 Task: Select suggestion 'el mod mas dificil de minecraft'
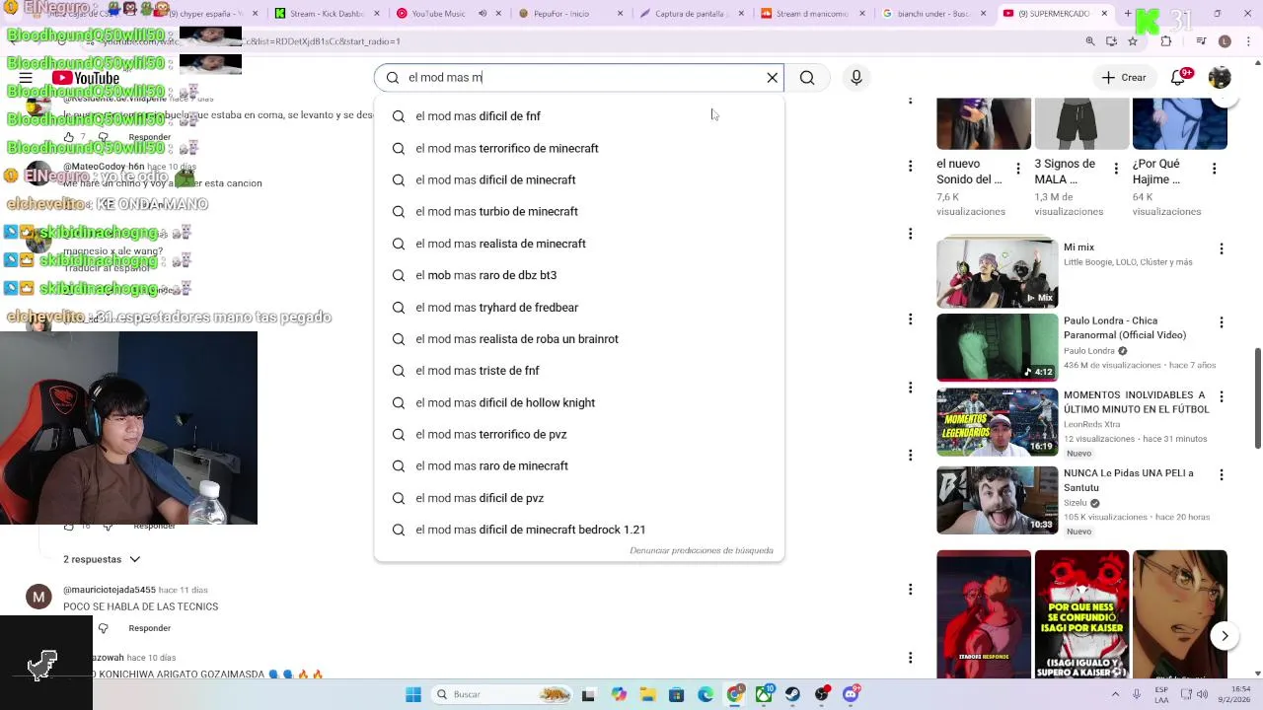pyautogui.click(x=579, y=179)
